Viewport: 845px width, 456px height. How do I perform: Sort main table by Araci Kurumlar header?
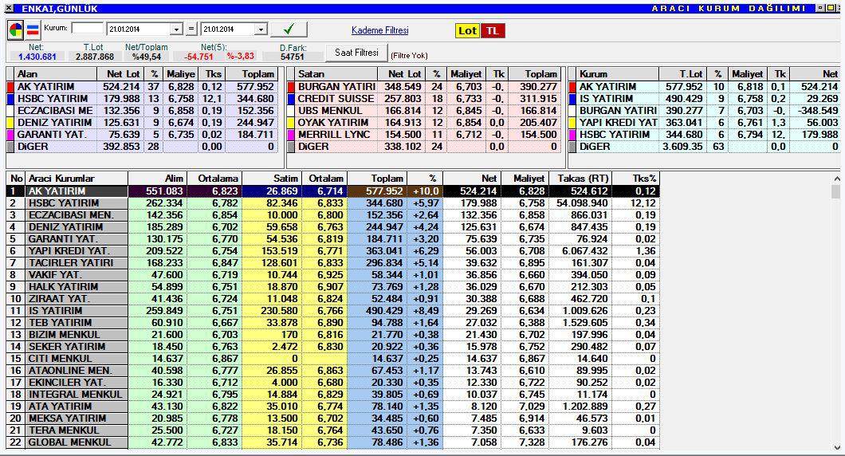tap(77, 179)
